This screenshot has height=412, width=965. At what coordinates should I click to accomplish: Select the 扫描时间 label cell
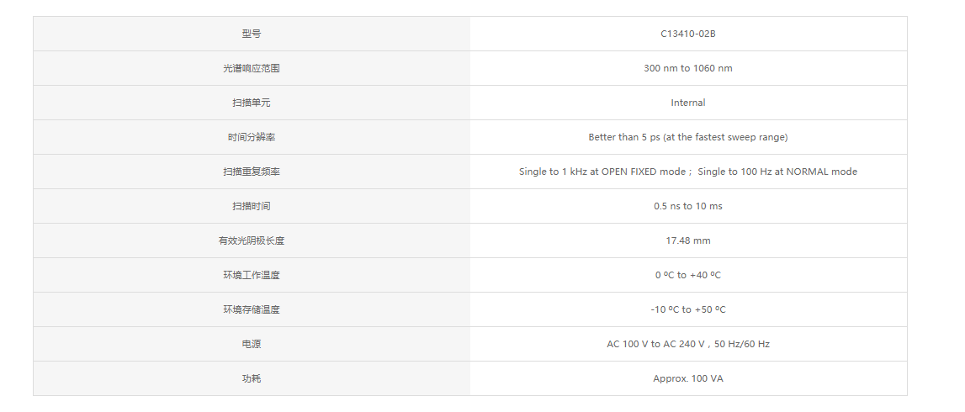[251, 206]
